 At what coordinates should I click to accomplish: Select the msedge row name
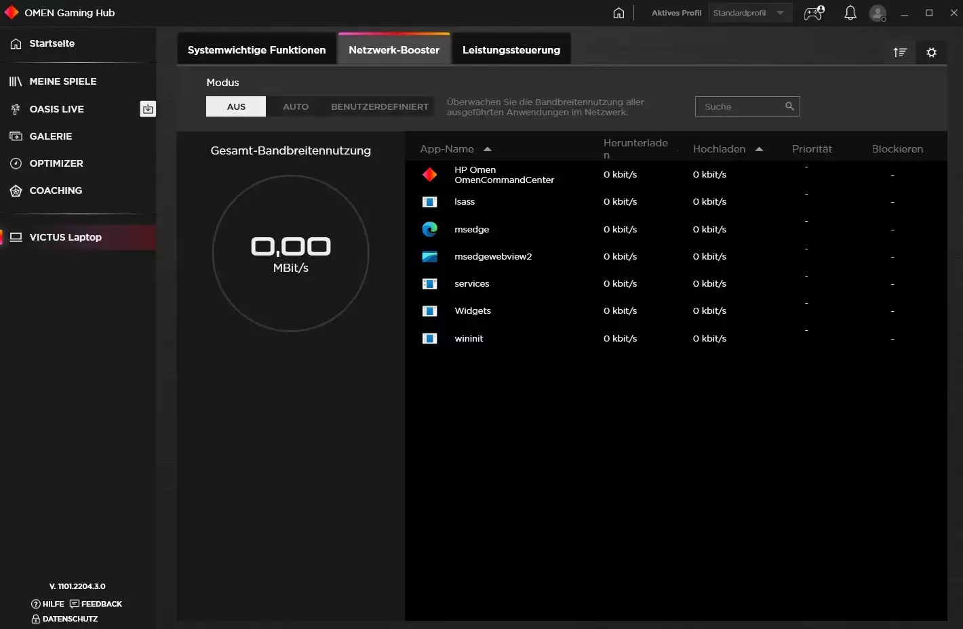point(472,229)
